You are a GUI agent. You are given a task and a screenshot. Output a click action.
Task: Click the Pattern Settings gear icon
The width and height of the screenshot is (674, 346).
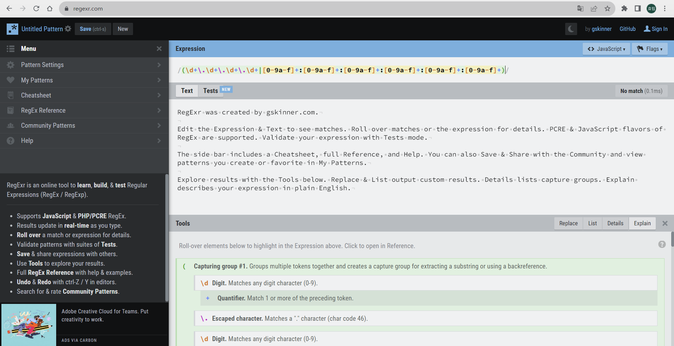point(11,65)
